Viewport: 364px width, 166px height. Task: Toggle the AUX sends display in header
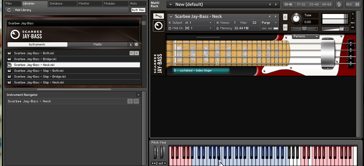353,23
